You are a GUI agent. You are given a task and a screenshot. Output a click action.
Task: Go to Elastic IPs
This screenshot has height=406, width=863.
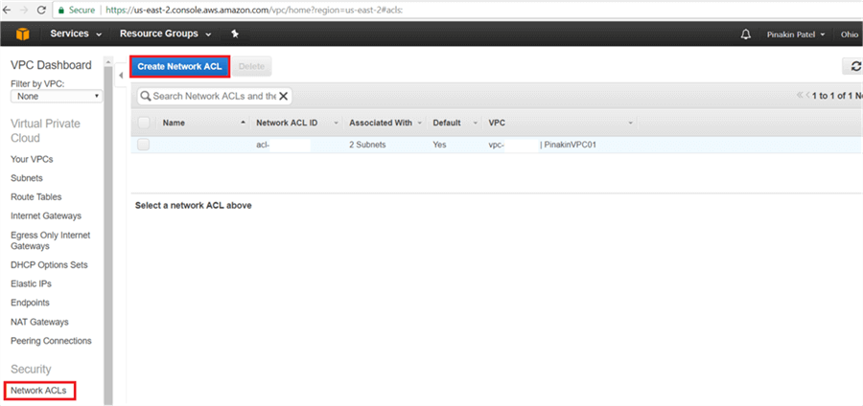(31, 283)
